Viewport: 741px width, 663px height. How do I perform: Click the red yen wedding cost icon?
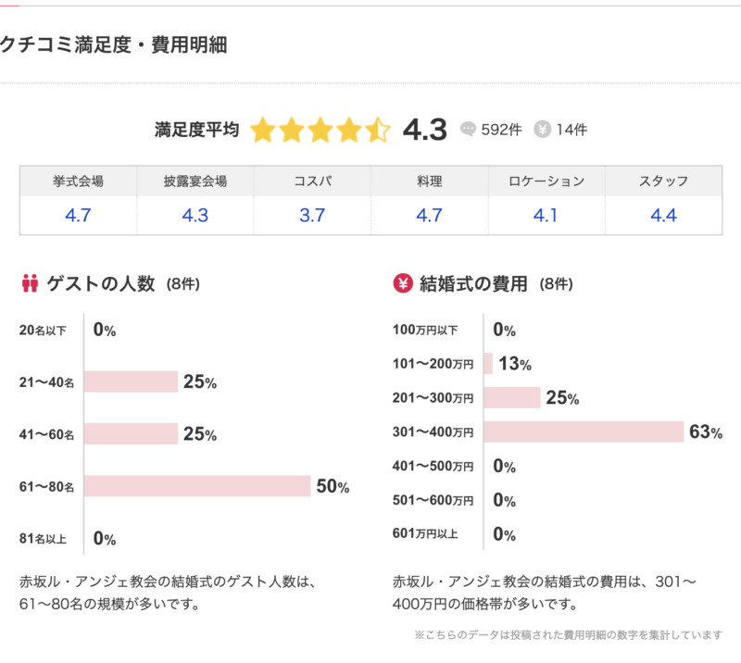point(402,284)
